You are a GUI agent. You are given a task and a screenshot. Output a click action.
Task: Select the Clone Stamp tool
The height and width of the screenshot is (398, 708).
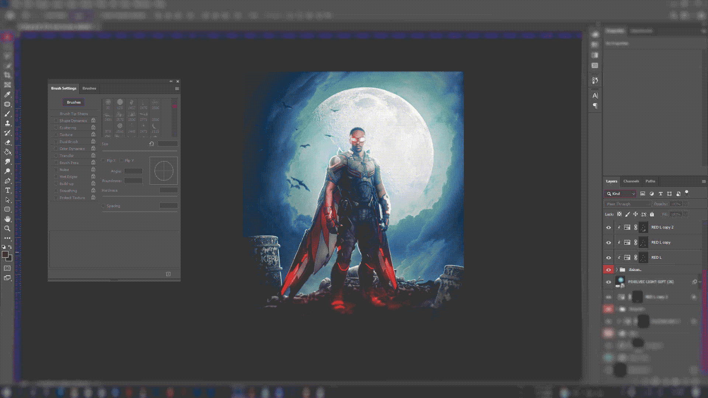(x=7, y=123)
